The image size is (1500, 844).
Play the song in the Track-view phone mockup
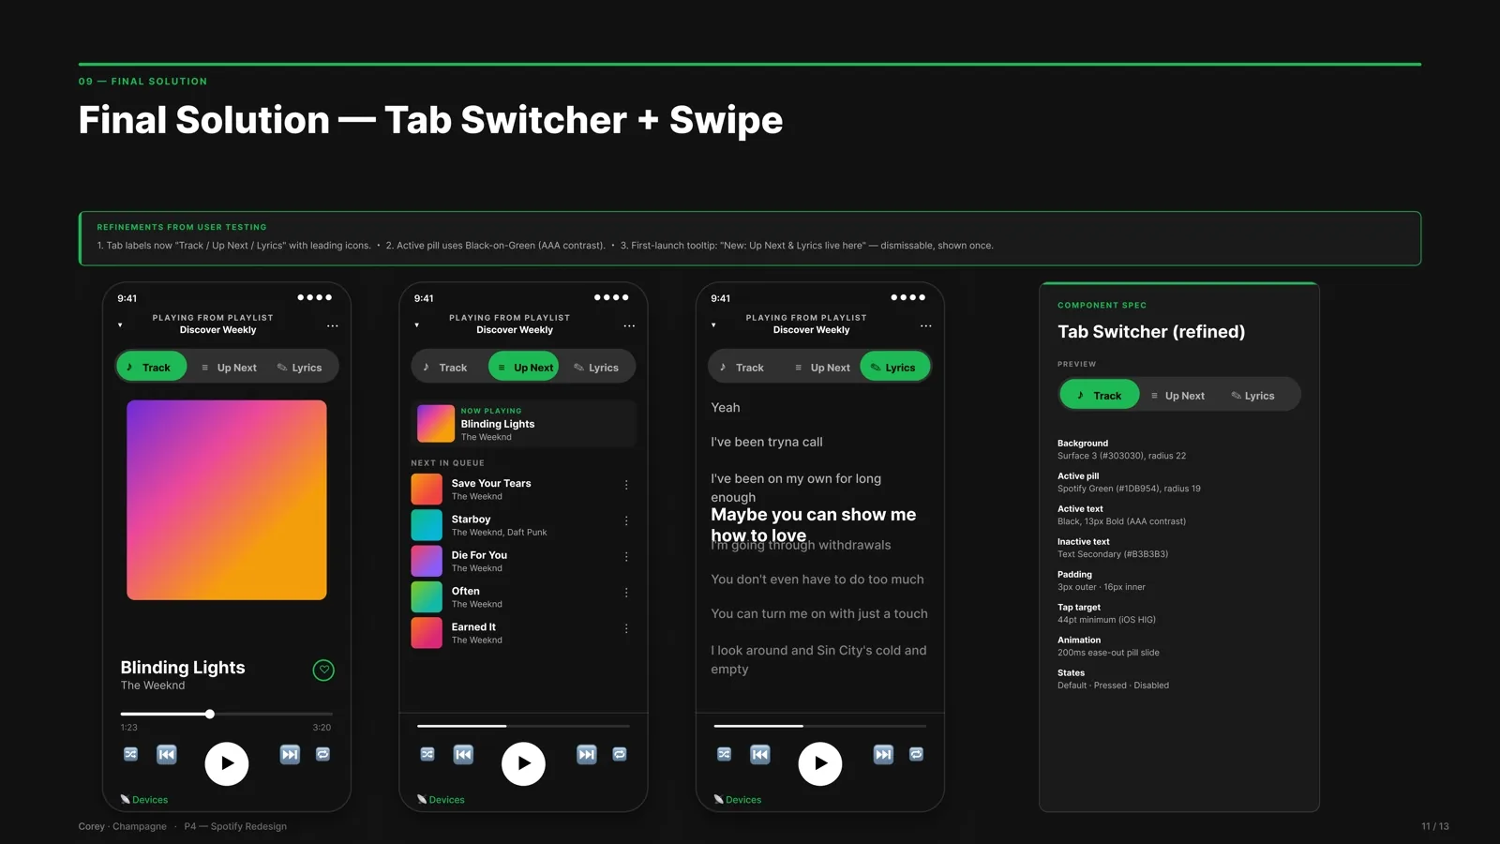pos(227,763)
